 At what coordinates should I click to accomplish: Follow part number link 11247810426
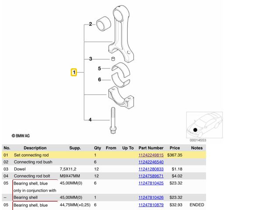[150, 197]
